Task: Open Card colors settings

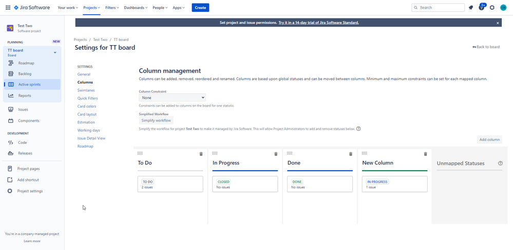Action: (87, 107)
